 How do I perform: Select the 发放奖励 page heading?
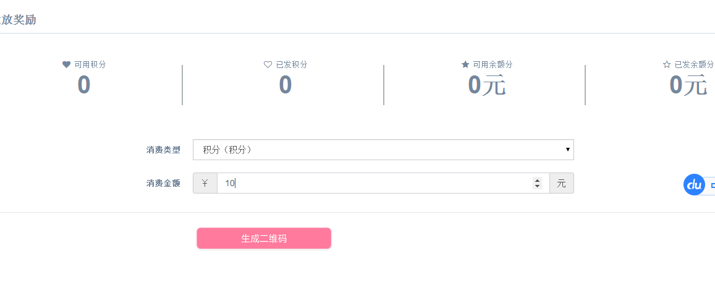coord(17,20)
